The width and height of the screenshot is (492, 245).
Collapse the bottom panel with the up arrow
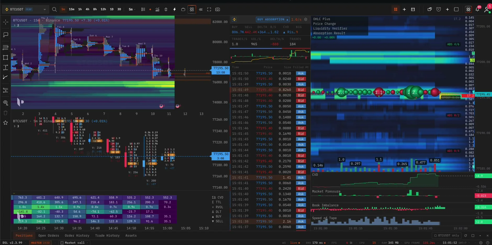click(x=480, y=236)
